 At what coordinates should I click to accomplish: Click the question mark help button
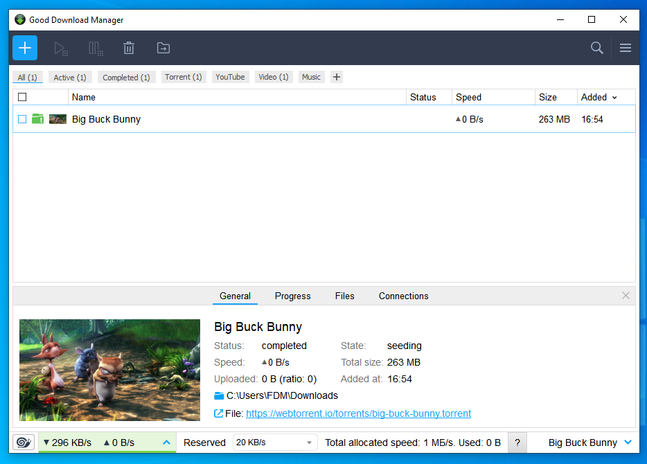[517, 442]
